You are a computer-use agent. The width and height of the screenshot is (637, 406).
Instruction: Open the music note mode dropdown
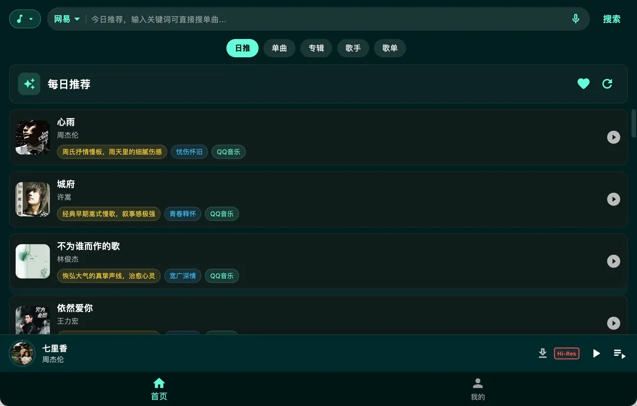click(x=25, y=19)
